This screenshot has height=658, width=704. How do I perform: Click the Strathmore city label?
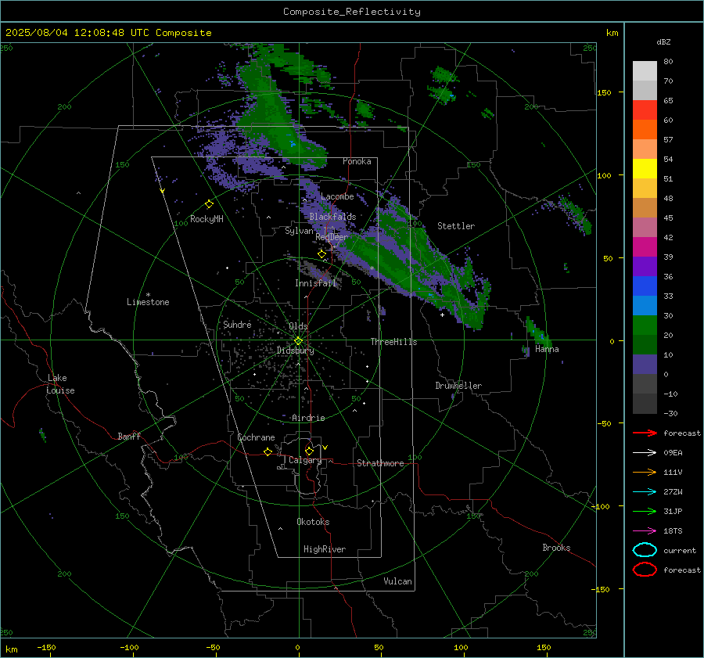380,463
